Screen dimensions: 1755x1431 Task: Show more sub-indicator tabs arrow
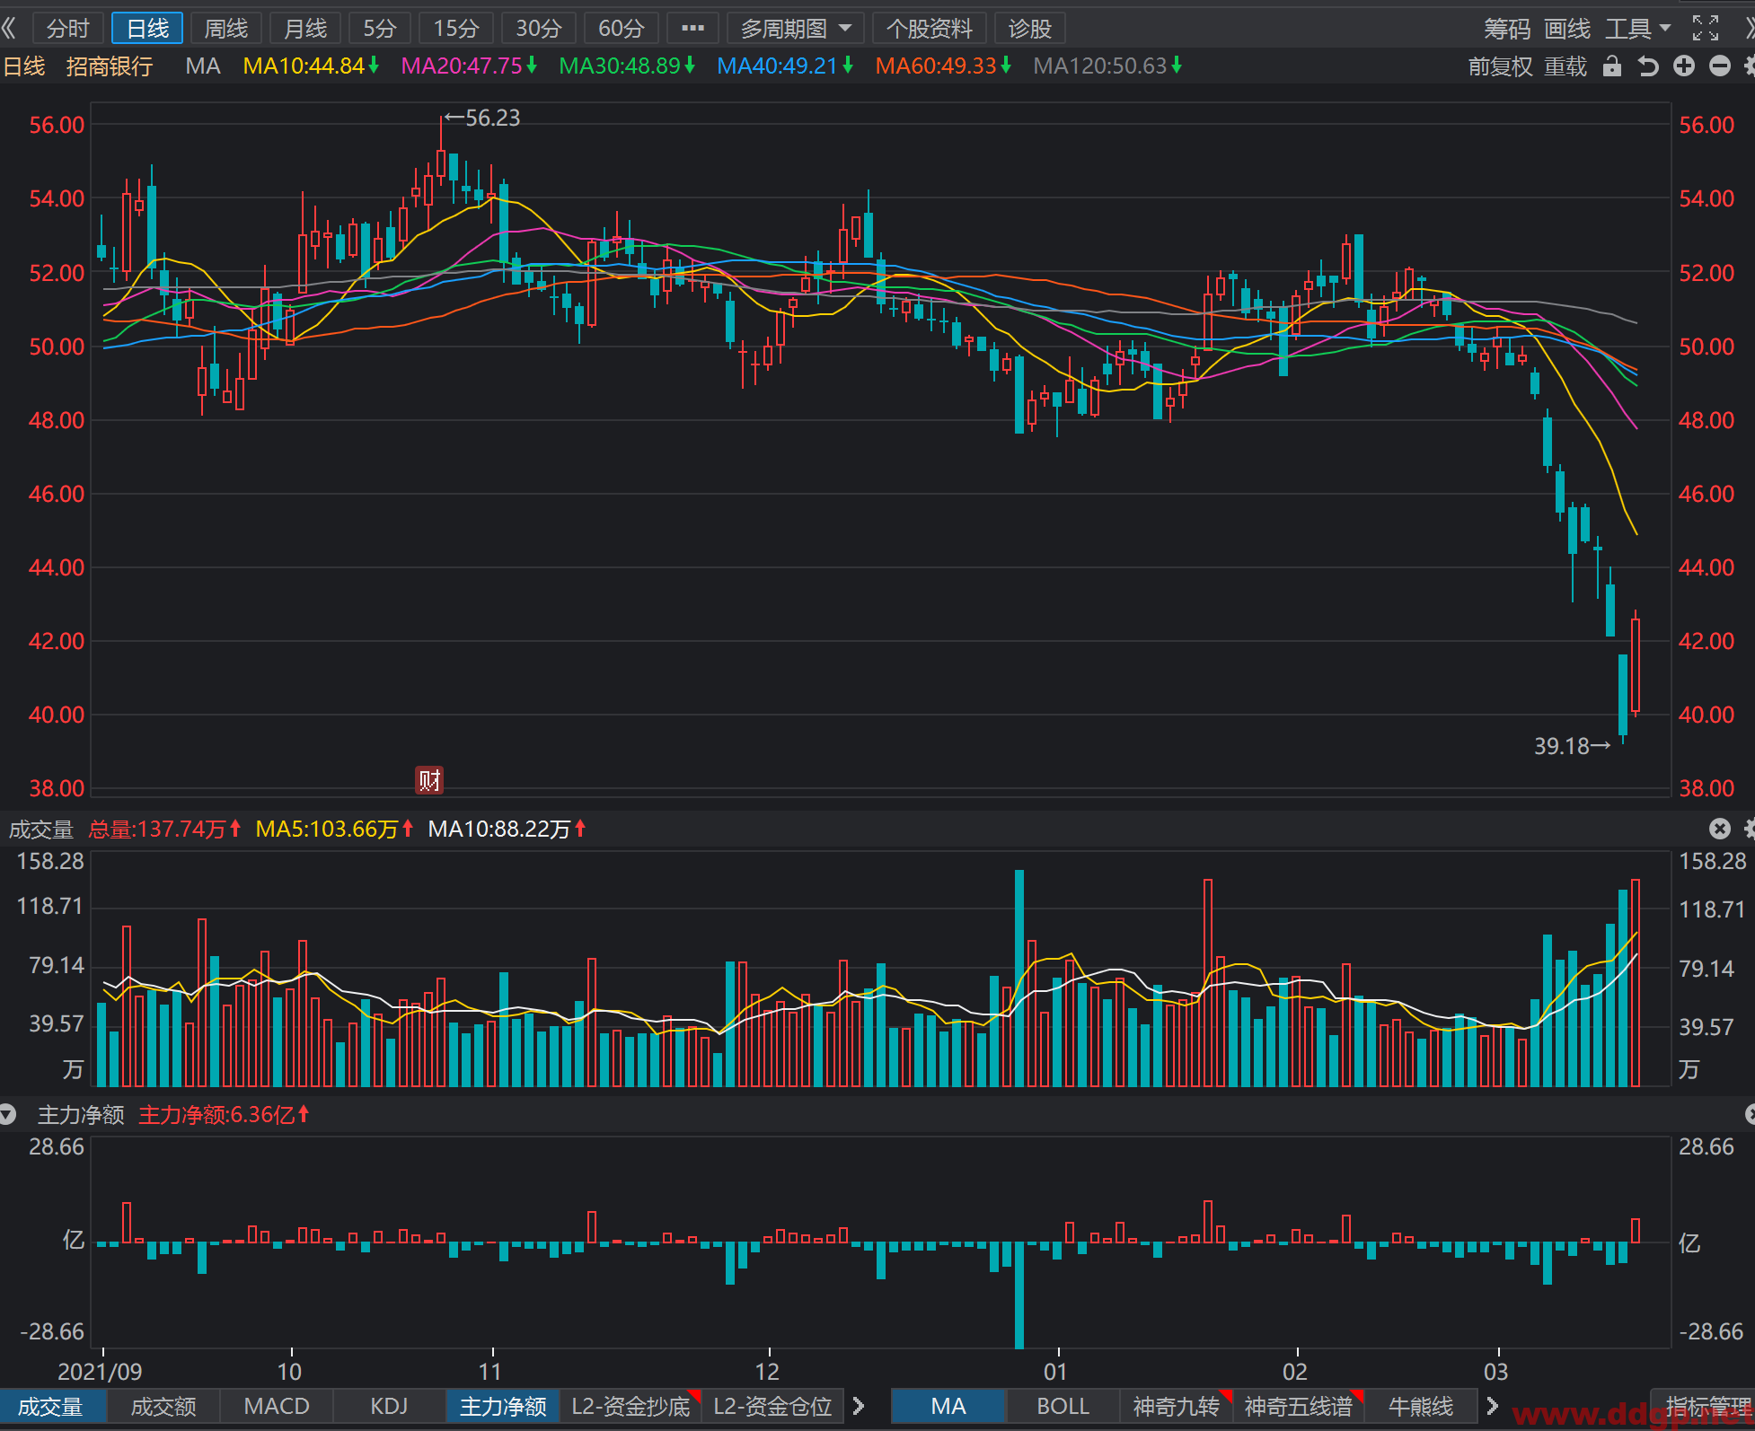[859, 1406]
